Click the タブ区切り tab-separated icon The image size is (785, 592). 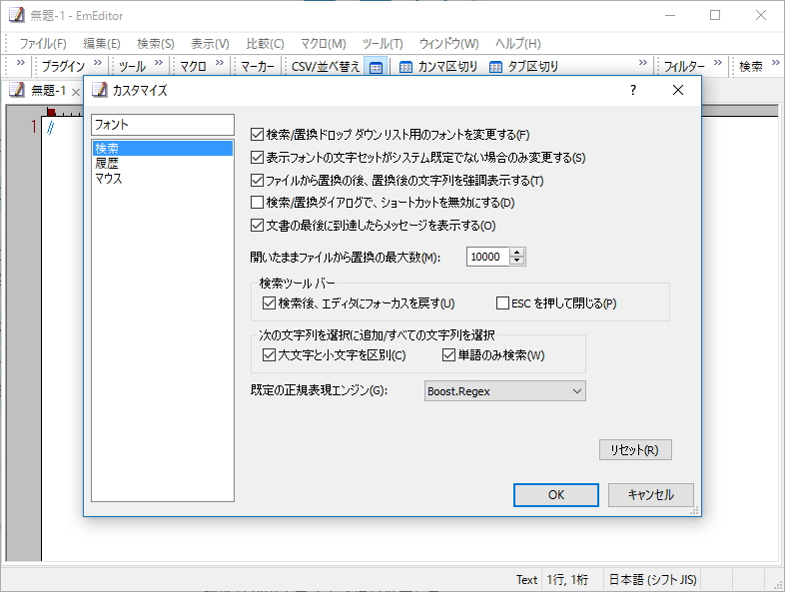495,67
